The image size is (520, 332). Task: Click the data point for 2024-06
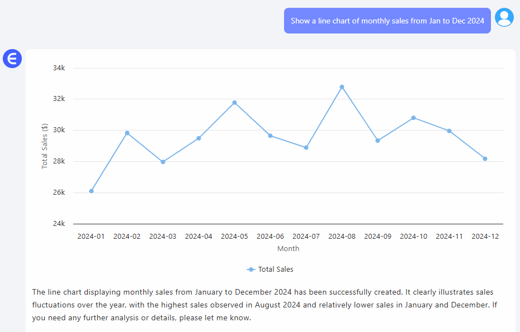point(270,135)
